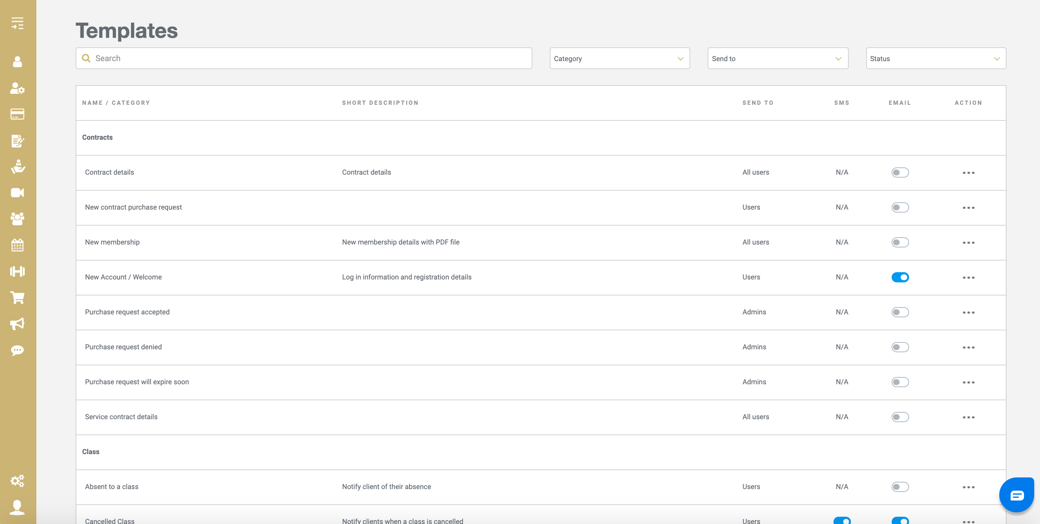Open the group members sidebar icon
The height and width of the screenshot is (524, 1040).
pos(17,219)
